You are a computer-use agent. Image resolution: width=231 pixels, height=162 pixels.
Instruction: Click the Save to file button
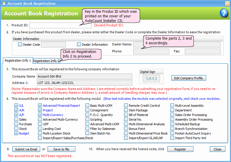(x=61, y=149)
